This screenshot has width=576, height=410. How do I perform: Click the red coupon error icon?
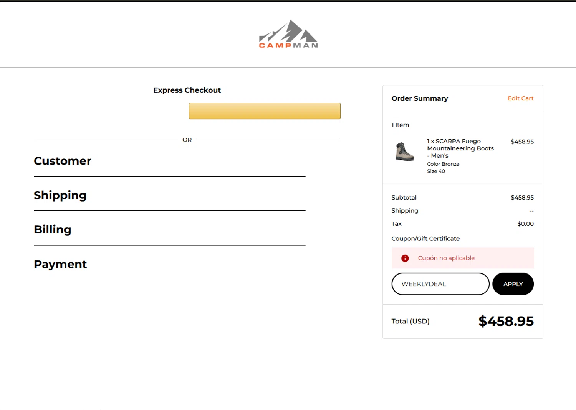tap(405, 258)
